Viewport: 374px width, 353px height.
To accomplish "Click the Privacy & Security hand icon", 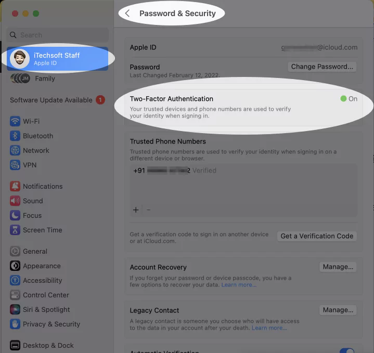I will click(15, 324).
